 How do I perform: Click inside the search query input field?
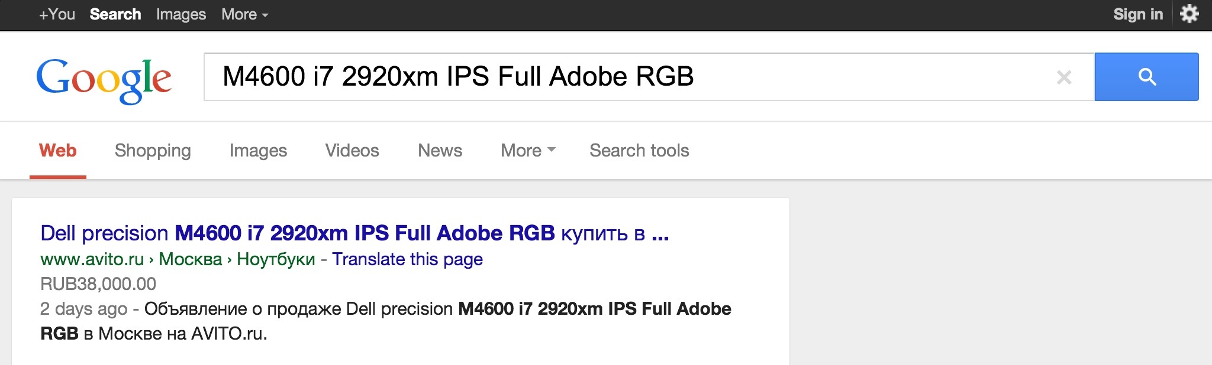point(592,77)
